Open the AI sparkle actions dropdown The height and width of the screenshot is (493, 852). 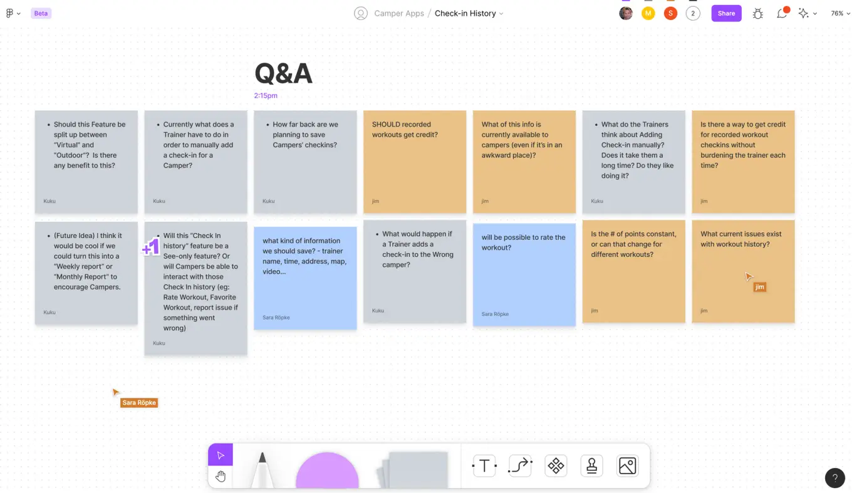pyautogui.click(x=808, y=13)
